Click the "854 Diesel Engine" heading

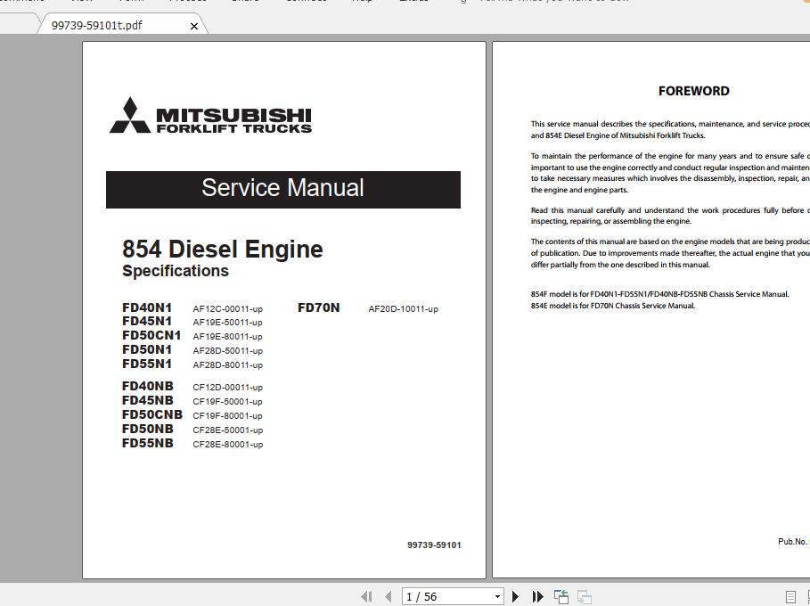coord(223,249)
